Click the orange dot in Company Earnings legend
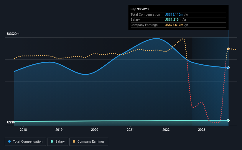The width and height of the screenshot is (242, 150). (x=74, y=141)
